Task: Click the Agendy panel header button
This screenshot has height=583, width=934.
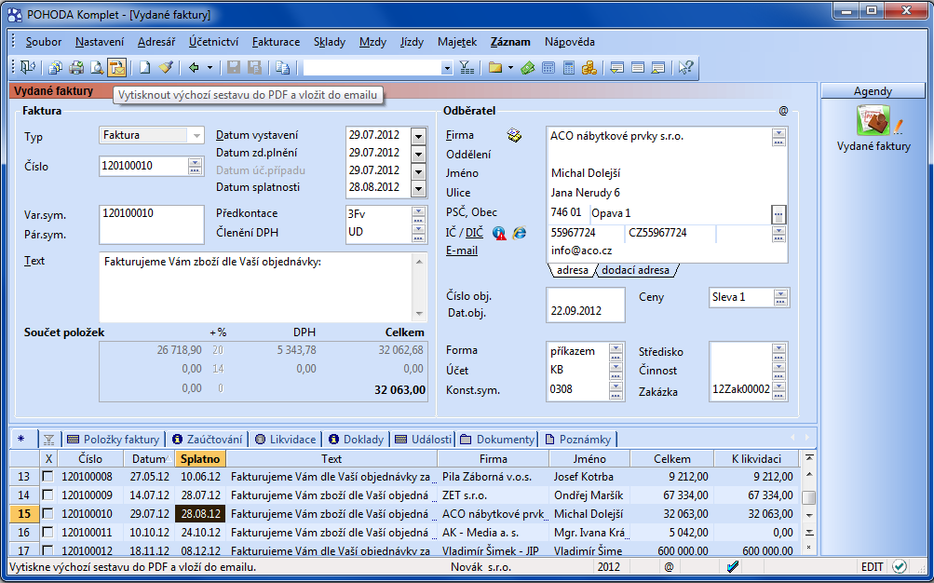Action: coord(873,90)
